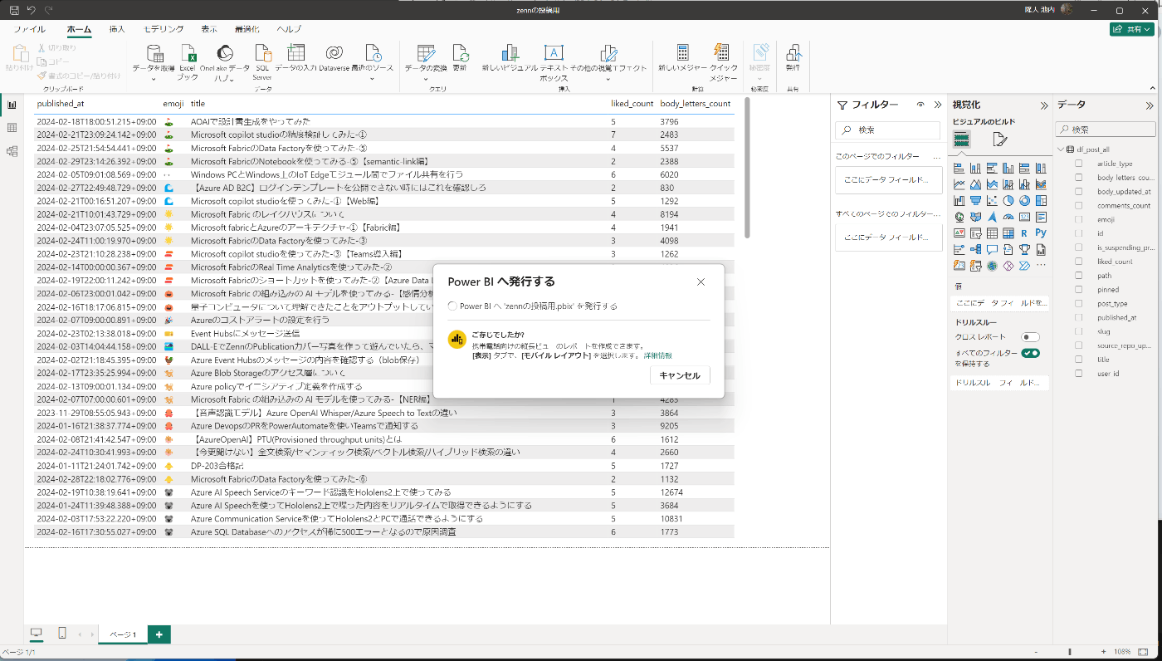Select the Azure map arrow visual icon
The width and height of the screenshot is (1162, 661).
tap(992, 217)
